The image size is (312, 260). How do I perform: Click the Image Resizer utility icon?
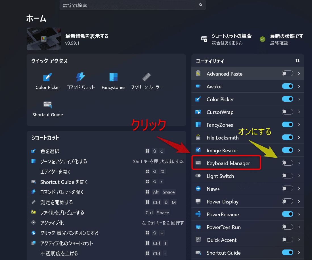point(198,150)
